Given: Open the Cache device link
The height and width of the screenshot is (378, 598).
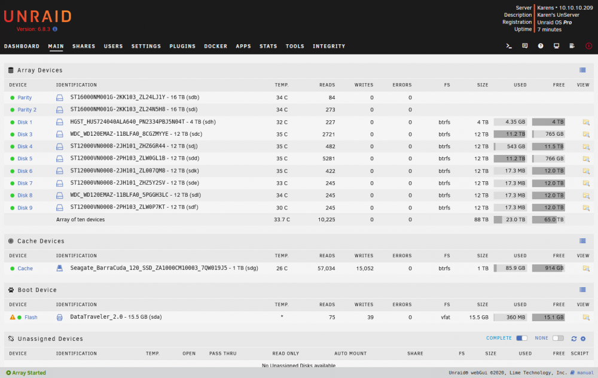Looking at the screenshot, I should [x=25, y=269].
